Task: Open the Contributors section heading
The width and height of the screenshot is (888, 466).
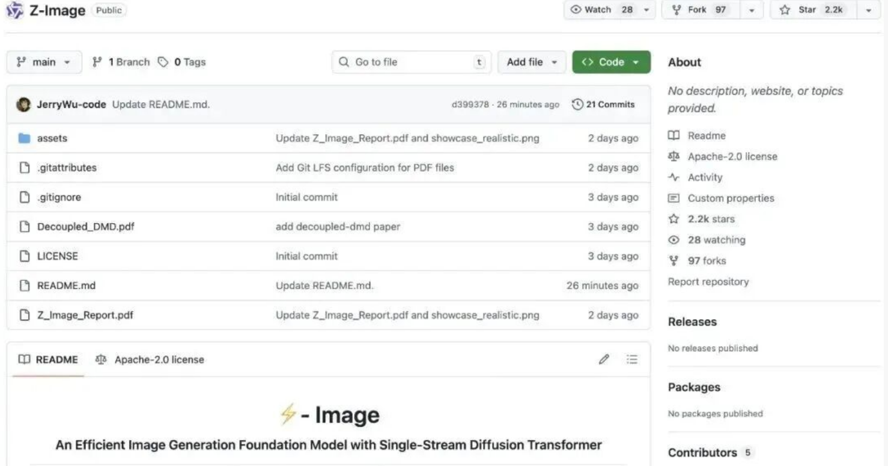Action: (702, 452)
